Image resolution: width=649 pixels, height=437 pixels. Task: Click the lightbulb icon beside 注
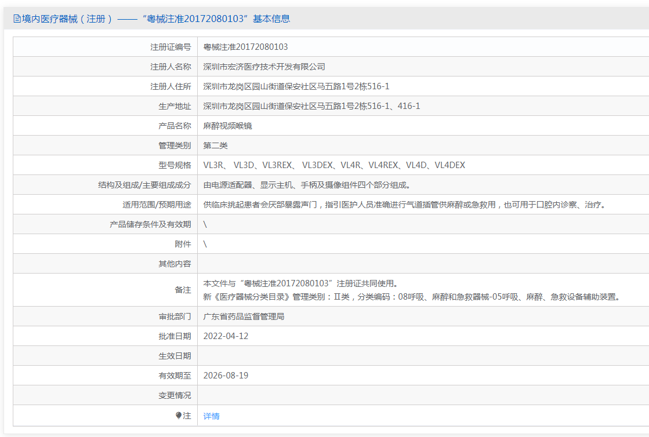click(179, 416)
